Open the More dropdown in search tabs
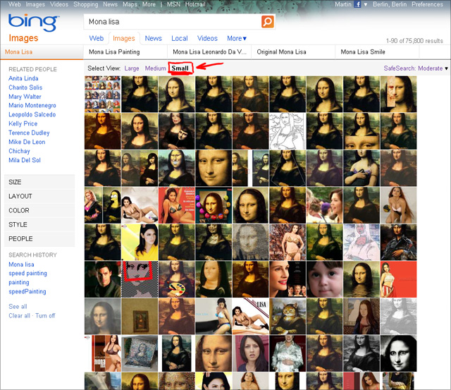This screenshot has height=390, width=451. (x=237, y=38)
